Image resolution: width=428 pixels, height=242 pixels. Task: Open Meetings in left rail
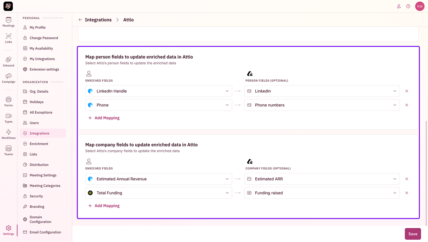tap(8, 22)
